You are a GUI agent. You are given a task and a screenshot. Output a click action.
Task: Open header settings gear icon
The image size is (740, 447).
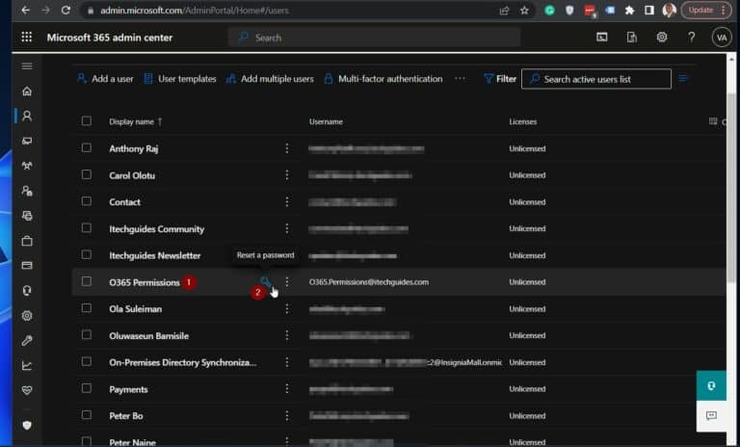click(662, 38)
